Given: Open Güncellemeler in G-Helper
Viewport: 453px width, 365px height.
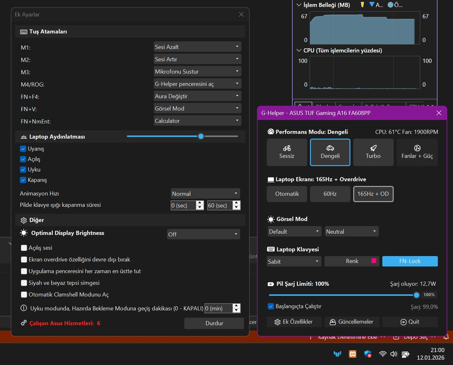Looking at the screenshot, I should [x=352, y=322].
